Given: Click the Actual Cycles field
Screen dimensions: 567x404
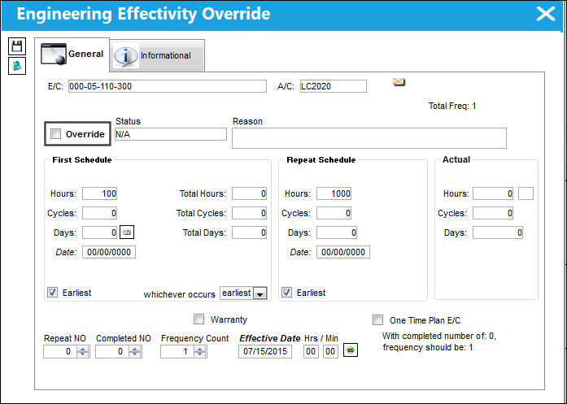Looking at the screenshot, I should 493,213.
